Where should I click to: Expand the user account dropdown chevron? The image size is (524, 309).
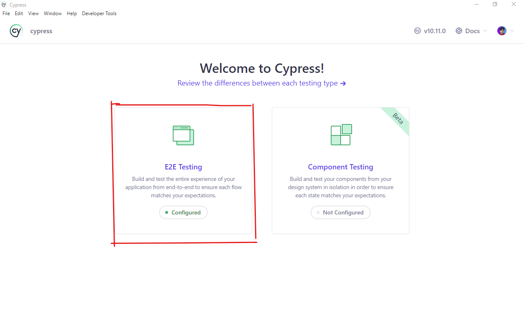[512, 31]
